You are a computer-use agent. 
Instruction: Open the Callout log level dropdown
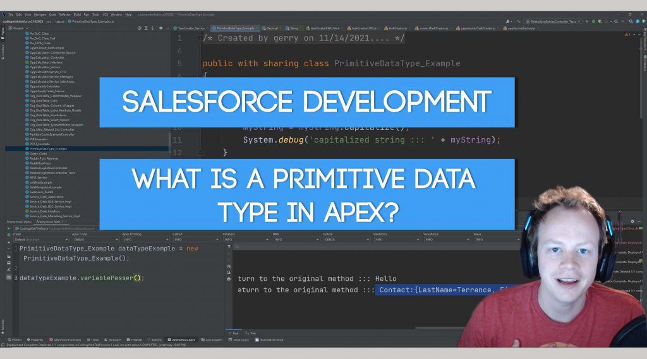pyautogui.click(x=196, y=240)
